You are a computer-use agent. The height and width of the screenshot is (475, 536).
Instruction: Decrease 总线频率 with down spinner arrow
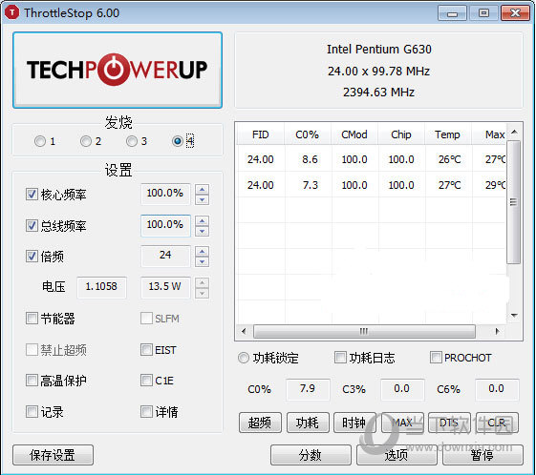tap(202, 232)
